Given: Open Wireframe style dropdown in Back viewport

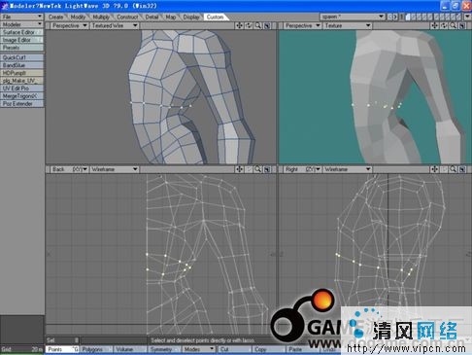Looking at the screenshot, I should click(x=115, y=169).
